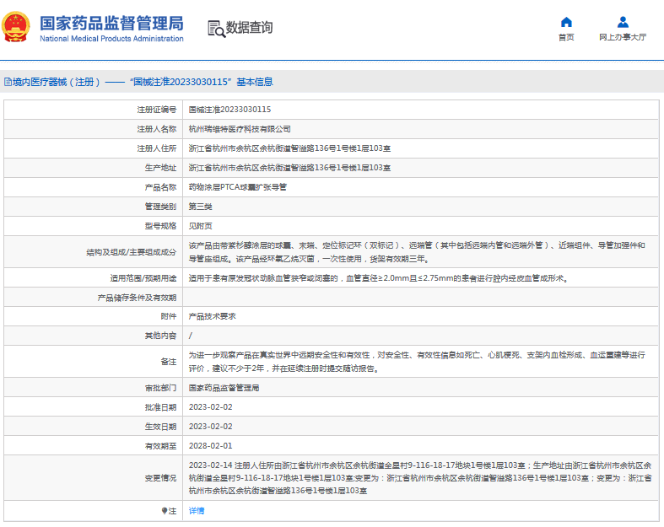
Task: Click the 产品技术要求 attachment text
Action: (x=212, y=316)
